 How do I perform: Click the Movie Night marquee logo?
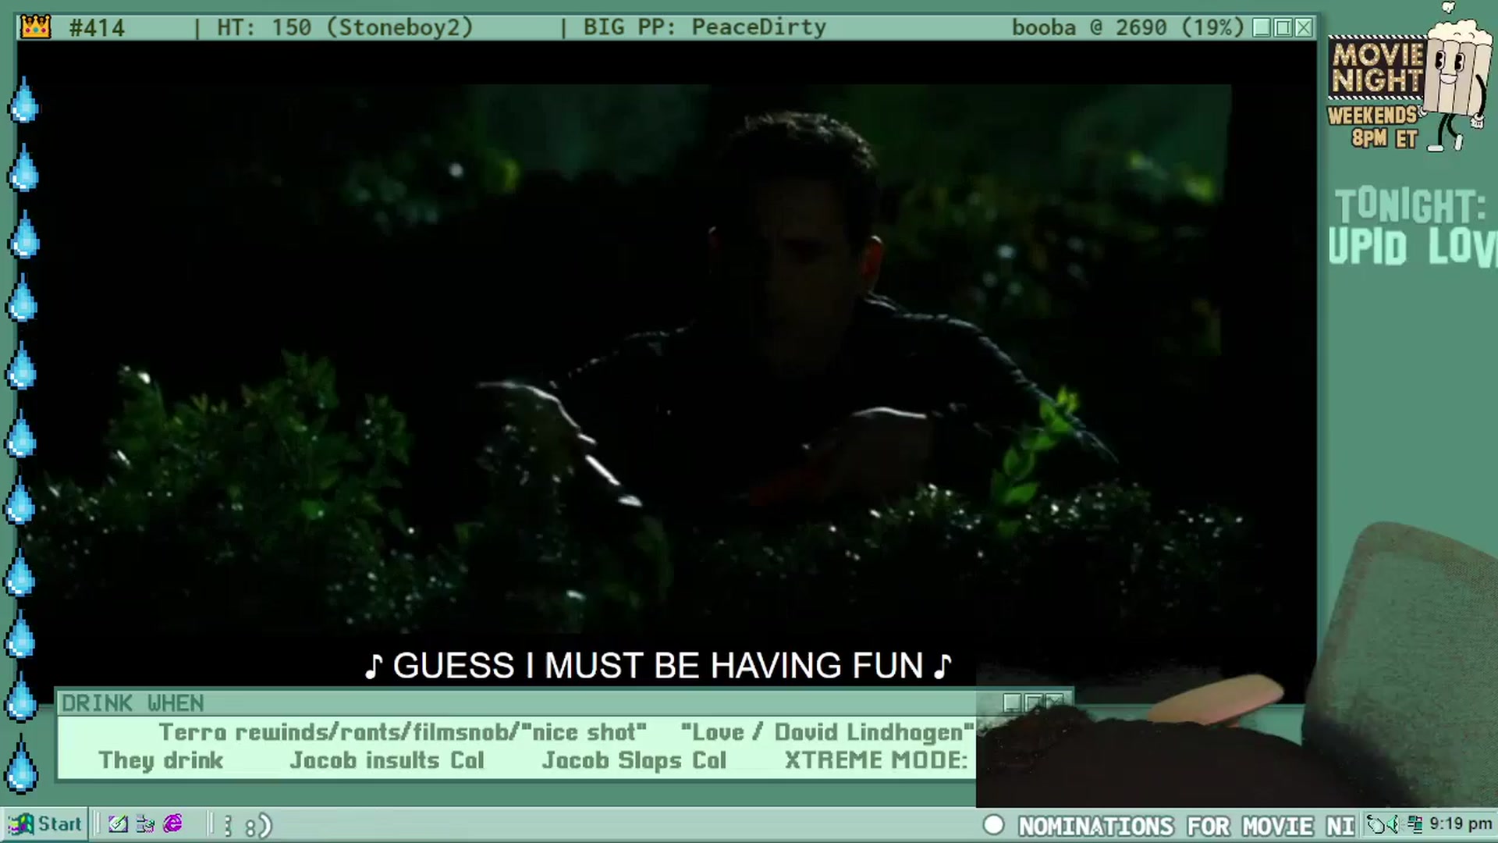pos(1377,69)
